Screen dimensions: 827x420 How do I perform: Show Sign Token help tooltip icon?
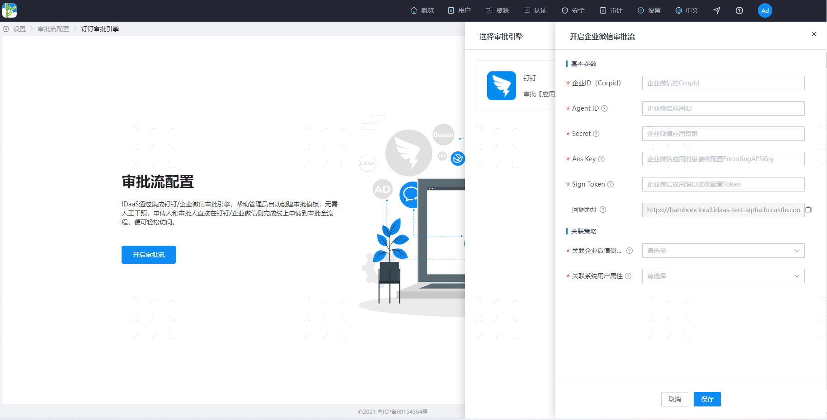(x=611, y=184)
